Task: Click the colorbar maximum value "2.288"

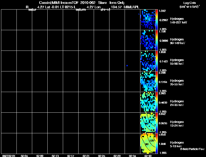Action: (x=162, y=73)
